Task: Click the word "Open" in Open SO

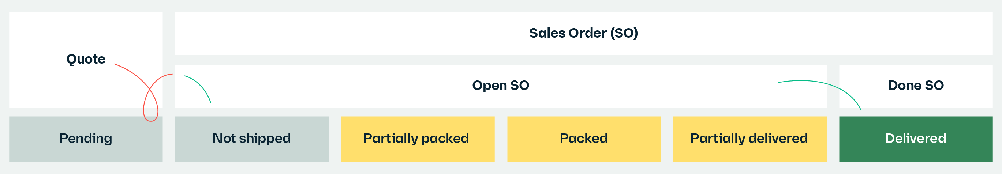Action: click(489, 86)
